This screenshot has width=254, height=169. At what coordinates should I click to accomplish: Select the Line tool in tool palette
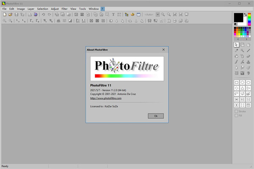pos(248,50)
